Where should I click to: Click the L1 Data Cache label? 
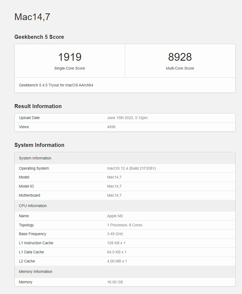pyautogui.click(x=31, y=252)
